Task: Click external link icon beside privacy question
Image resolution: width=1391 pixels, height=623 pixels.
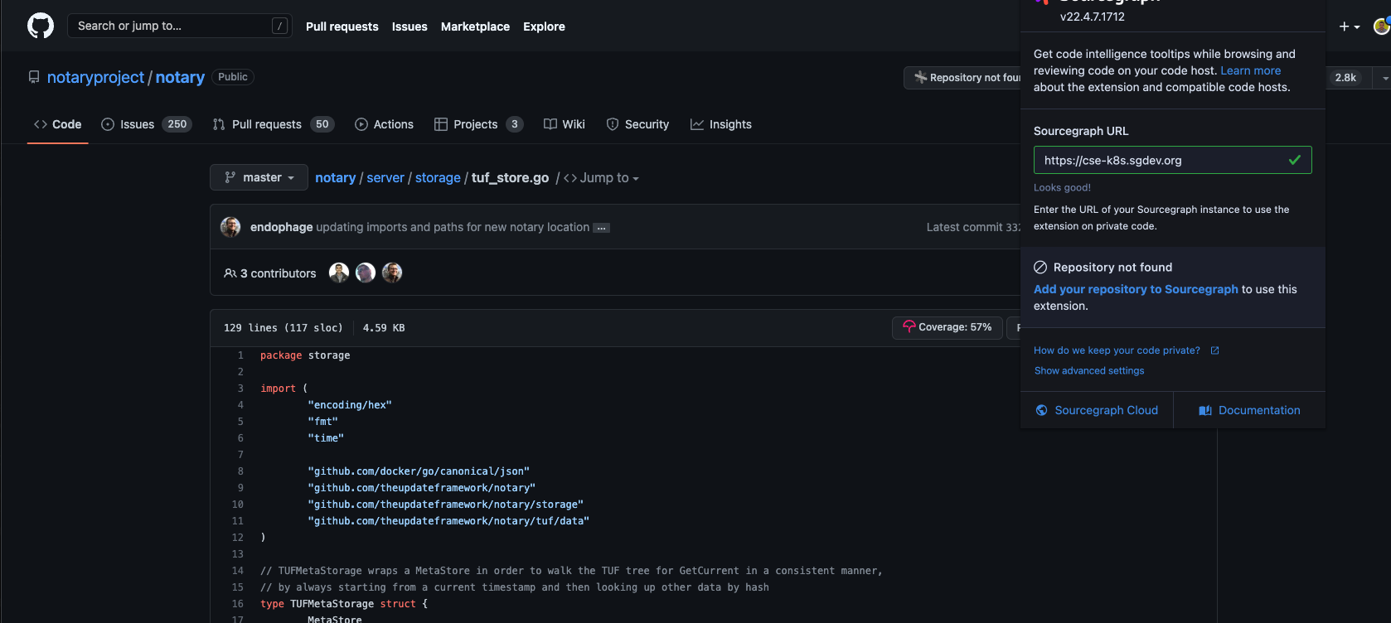Action: 1214,350
